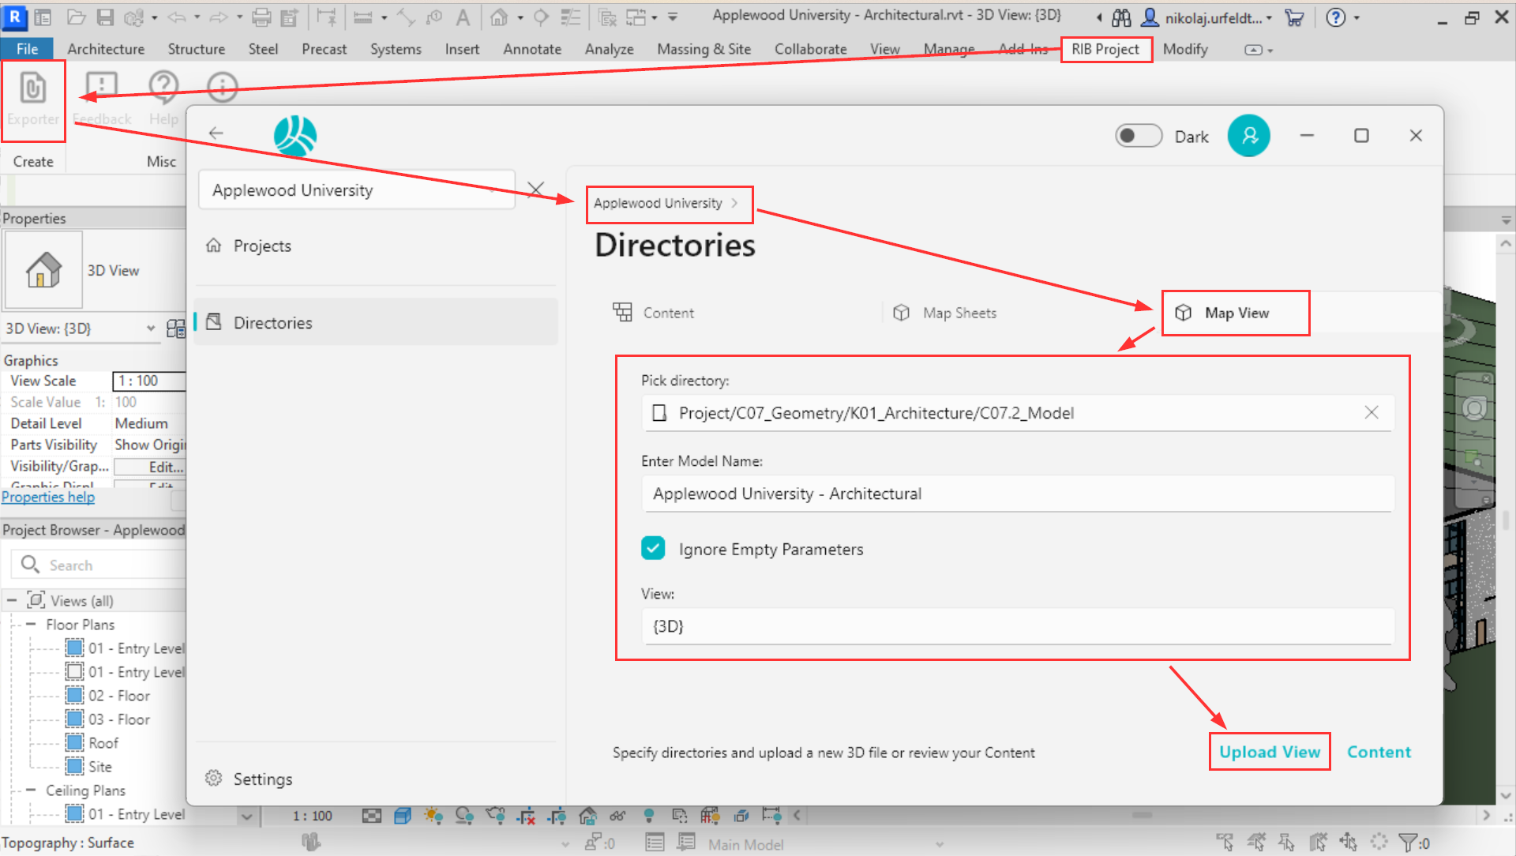Image resolution: width=1516 pixels, height=856 pixels.
Task: Click the user profile avatar icon
Action: 1248,136
